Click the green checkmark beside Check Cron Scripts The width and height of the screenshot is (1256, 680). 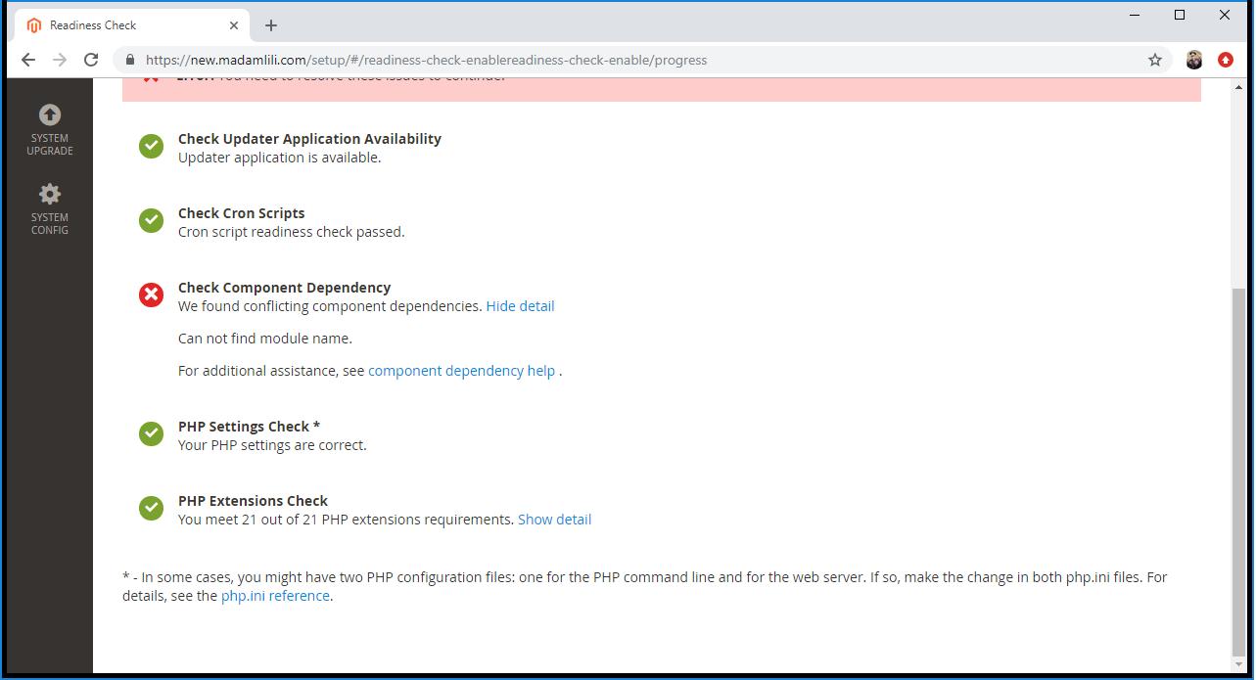click(151, 220)
